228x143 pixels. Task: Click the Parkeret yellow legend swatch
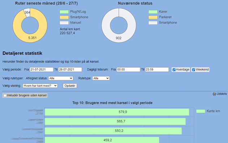pos(153,17)
